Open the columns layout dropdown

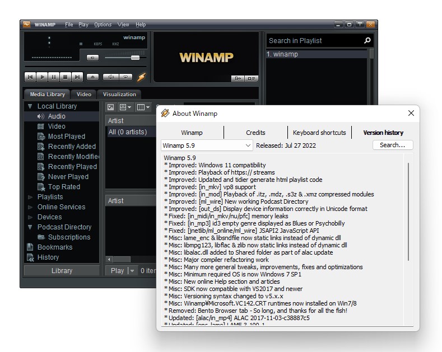click(x=143, y=107)
